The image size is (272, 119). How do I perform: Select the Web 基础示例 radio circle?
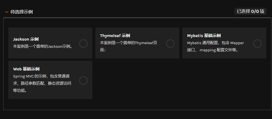pos(83,81)
